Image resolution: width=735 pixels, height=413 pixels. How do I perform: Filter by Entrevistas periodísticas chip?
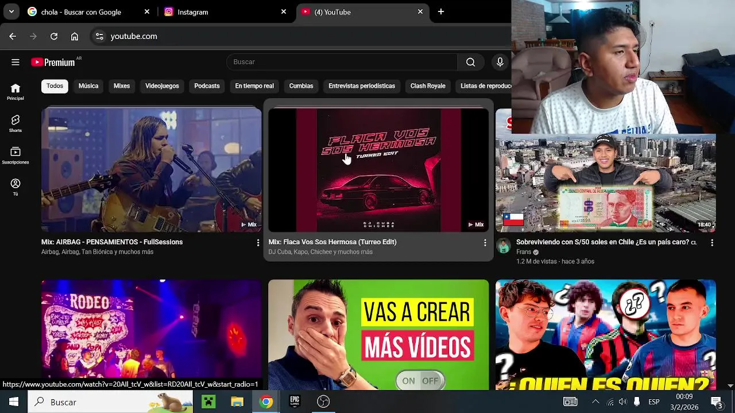[x=362, y=86]
